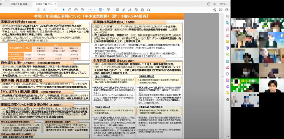Click the orange 令和3年度補正予算について title banner
Viewport: 284px width, 139px height.
(x=92, y=16)
